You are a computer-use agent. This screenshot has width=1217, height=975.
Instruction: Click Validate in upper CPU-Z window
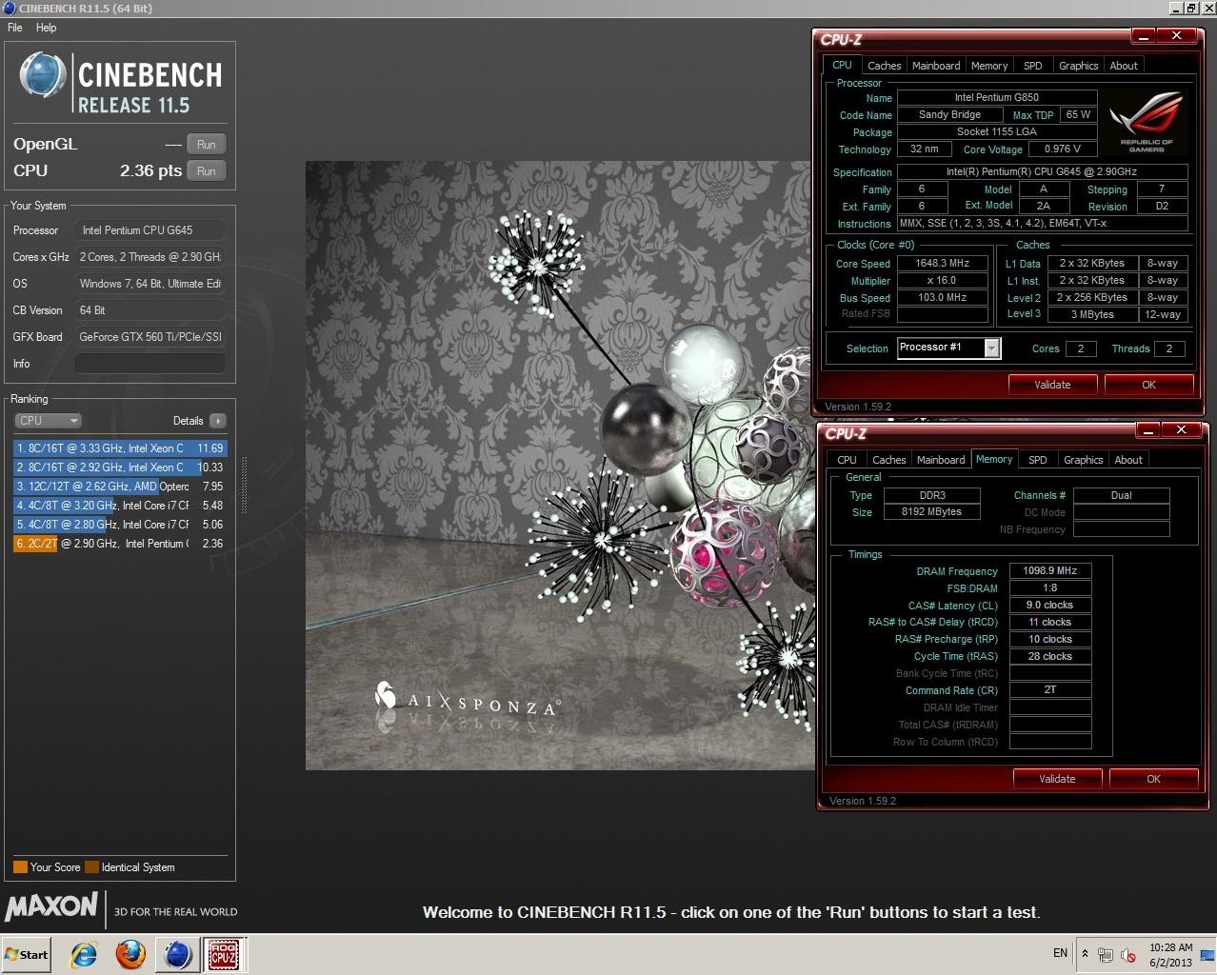click(x=1052, y=385)
